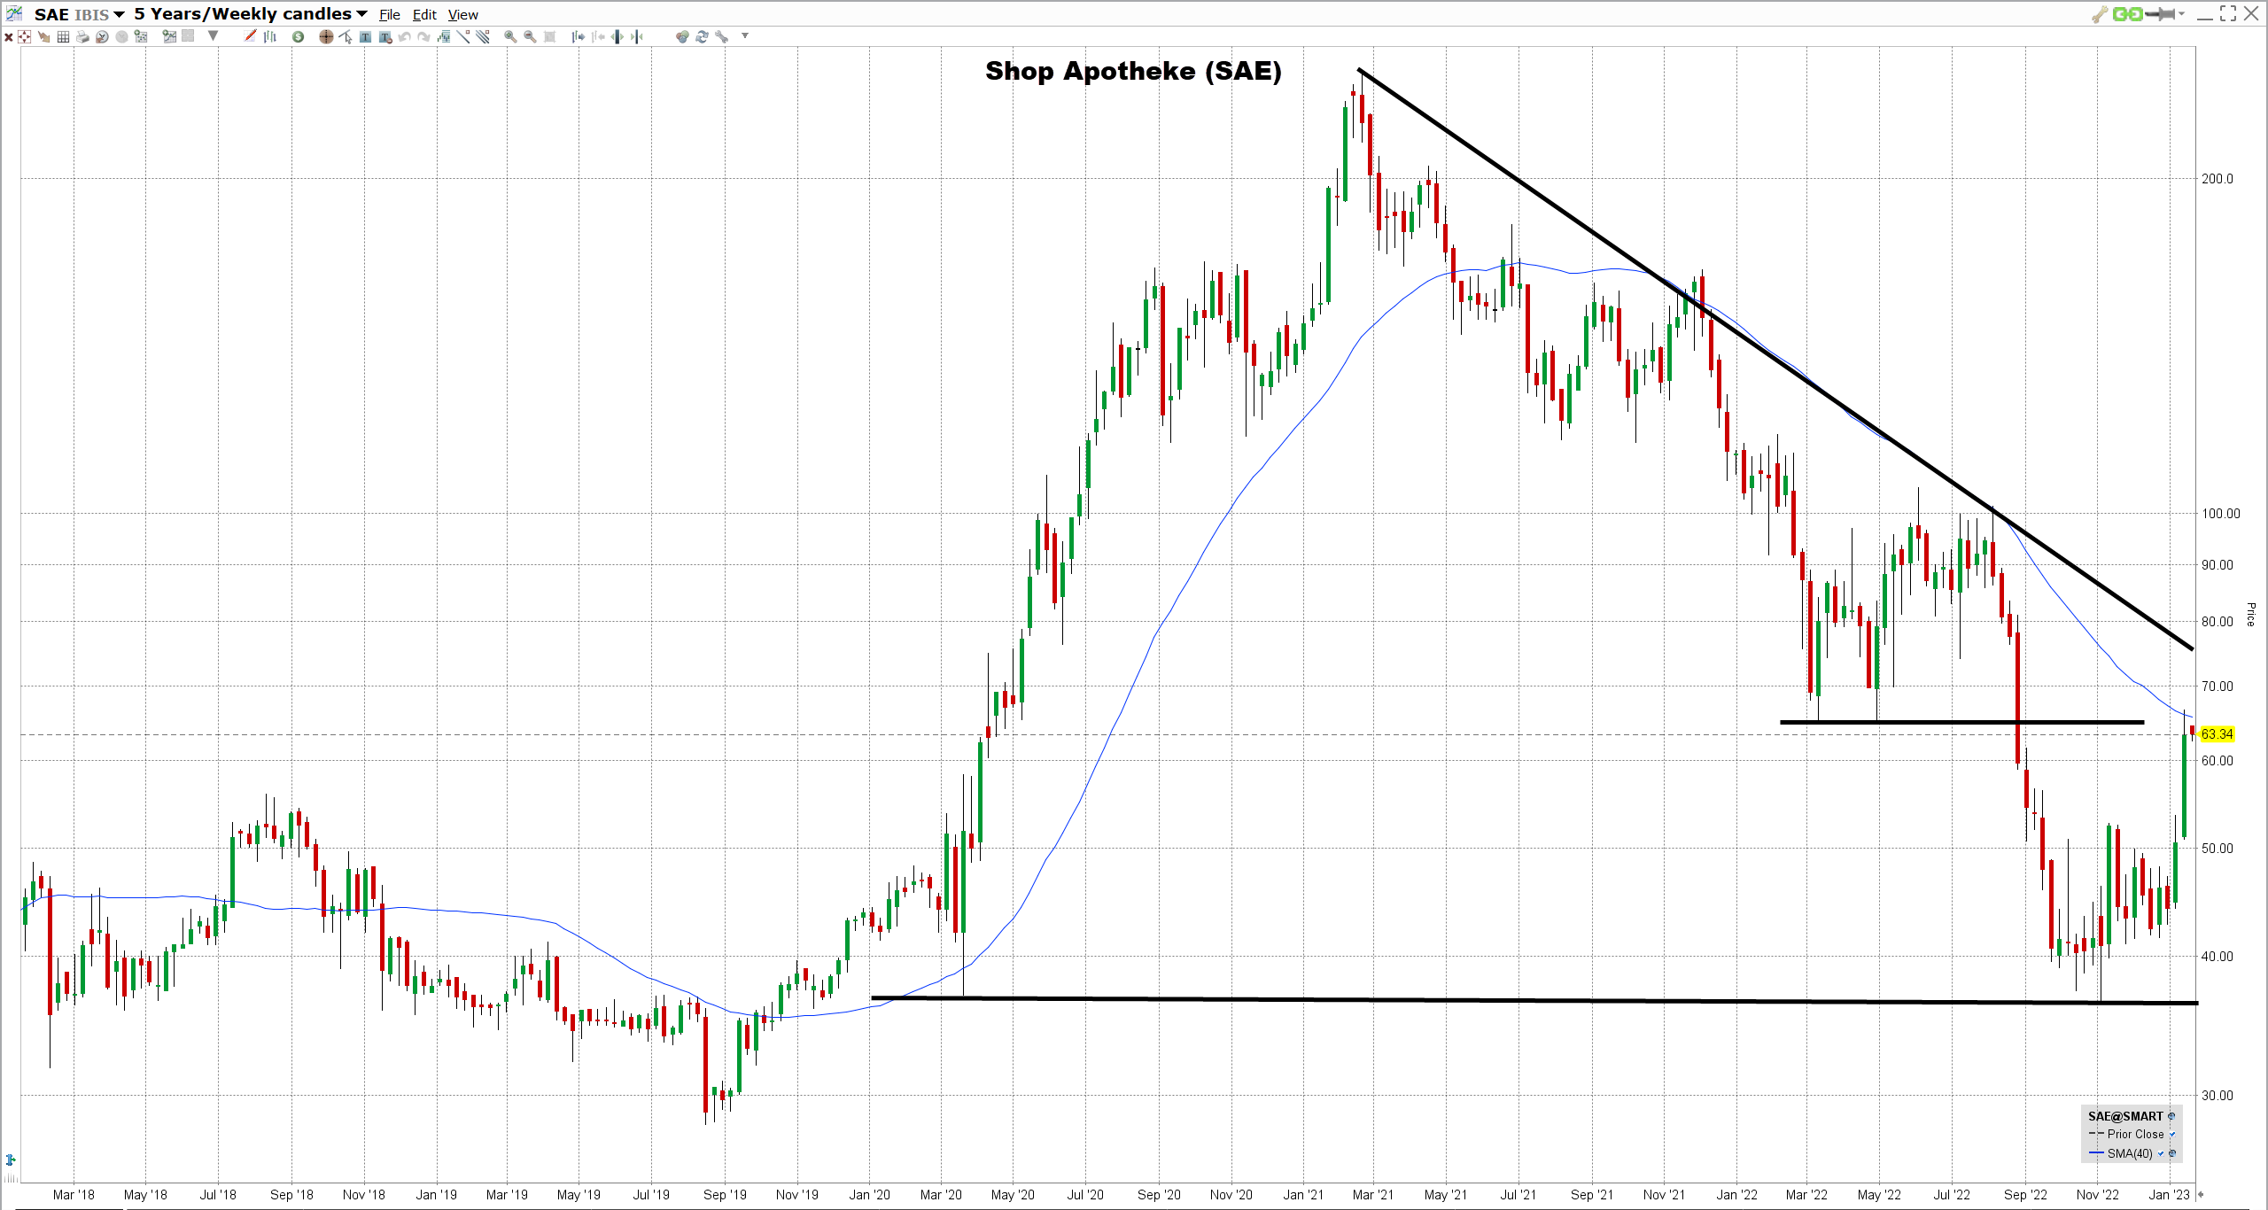Click the red X icon in chart toolbar
Screen dimensions: 2268x1210
click(9, 36)
